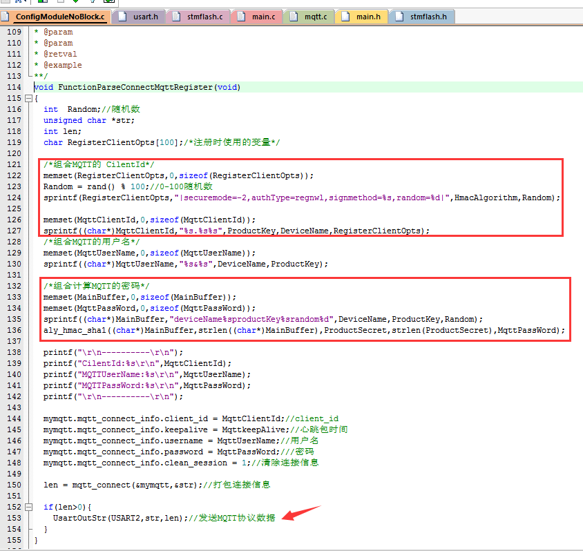Screen dimensions: 583x551
Task: Click the 'char RegisterClientOpts[100]' declaration
Action: (113, 142)
